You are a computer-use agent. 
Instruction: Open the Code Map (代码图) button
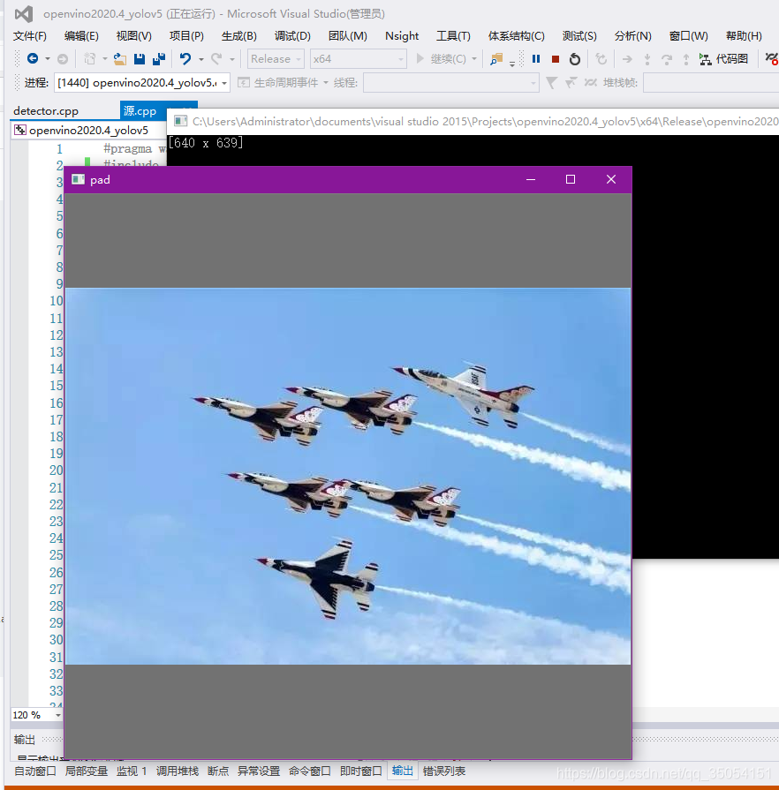point(724,59)
